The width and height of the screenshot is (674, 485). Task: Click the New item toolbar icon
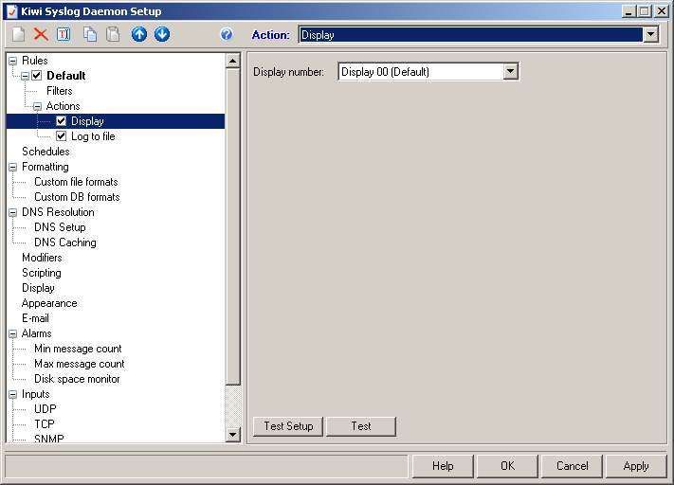pyautogui.click(x=18, y=34)
